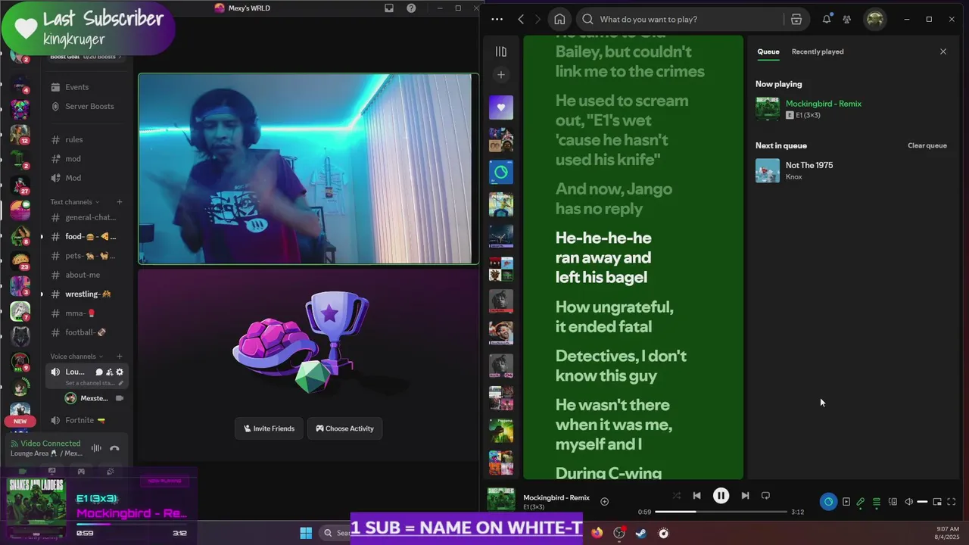
Task: Clear the Spotify queue
Action: (x=927, y=145)
